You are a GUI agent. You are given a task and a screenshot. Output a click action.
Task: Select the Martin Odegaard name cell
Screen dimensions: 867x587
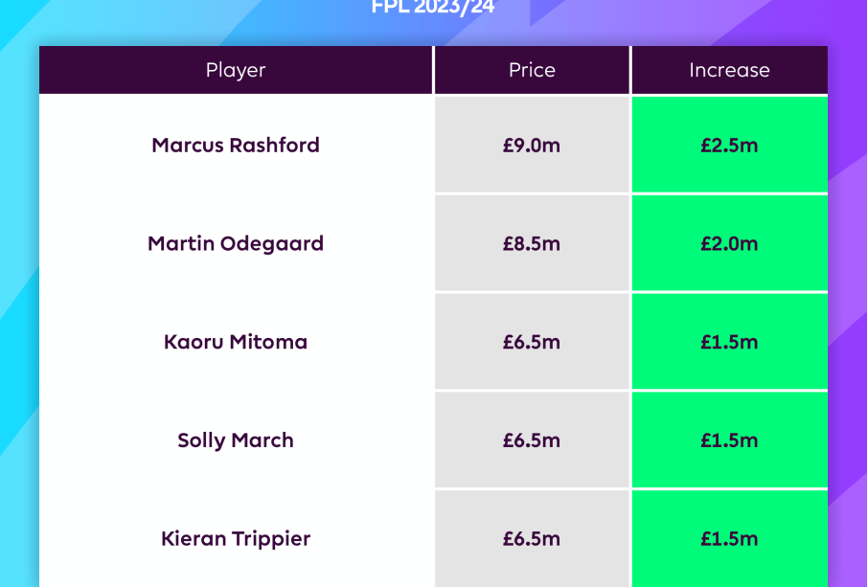point(236,243)
